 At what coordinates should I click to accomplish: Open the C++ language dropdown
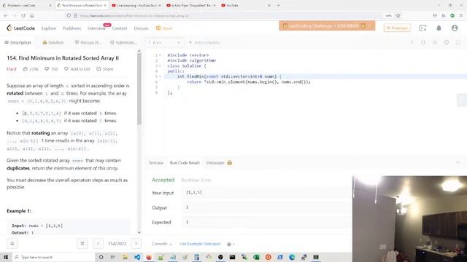point(164,42)
